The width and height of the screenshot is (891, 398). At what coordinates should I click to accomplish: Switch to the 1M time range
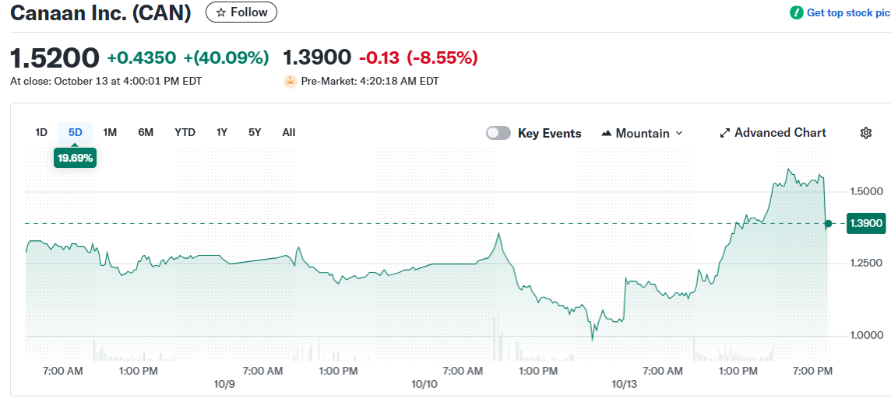[110, 132]
